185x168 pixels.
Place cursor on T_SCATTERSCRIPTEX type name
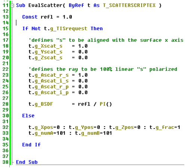[129, 6]
